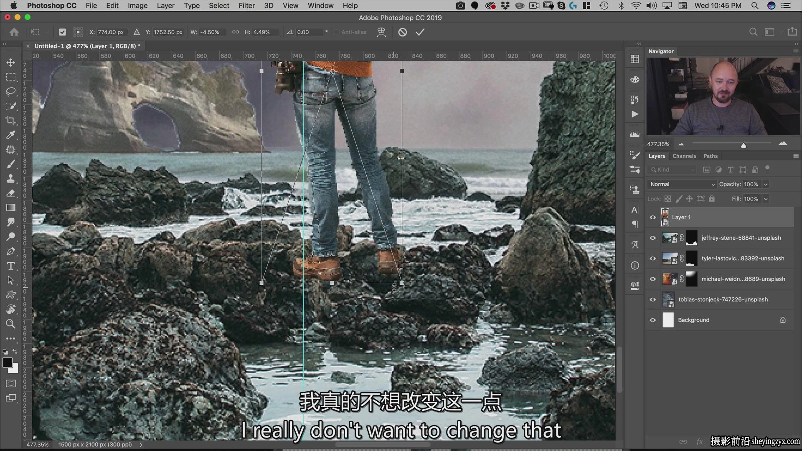Click the zoom in large mountains button
This screenshot has height=451, width=802.
(x=783, y=144)
